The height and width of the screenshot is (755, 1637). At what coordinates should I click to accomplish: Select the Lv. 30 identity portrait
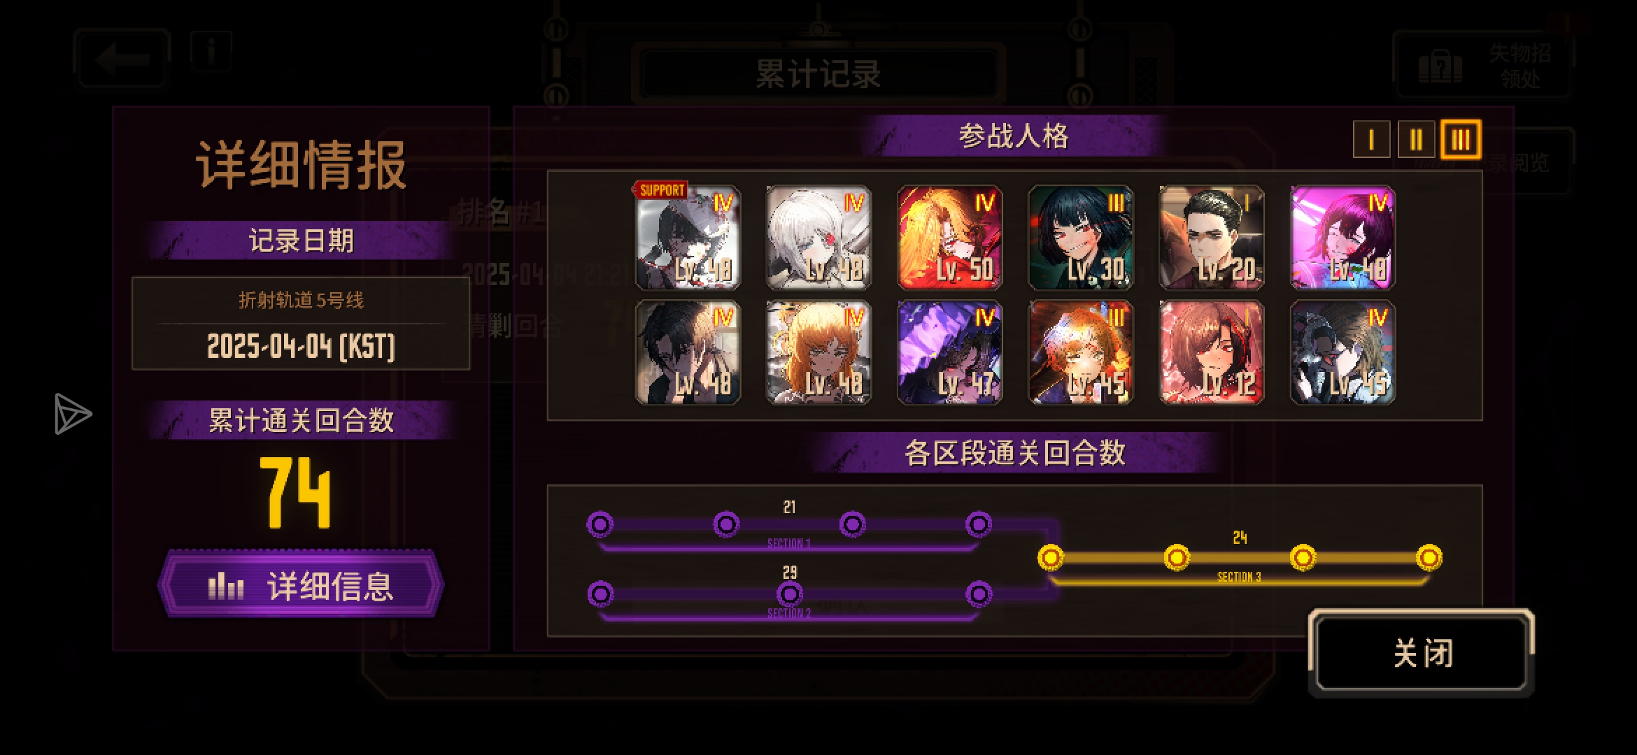tap(1081, 238)
